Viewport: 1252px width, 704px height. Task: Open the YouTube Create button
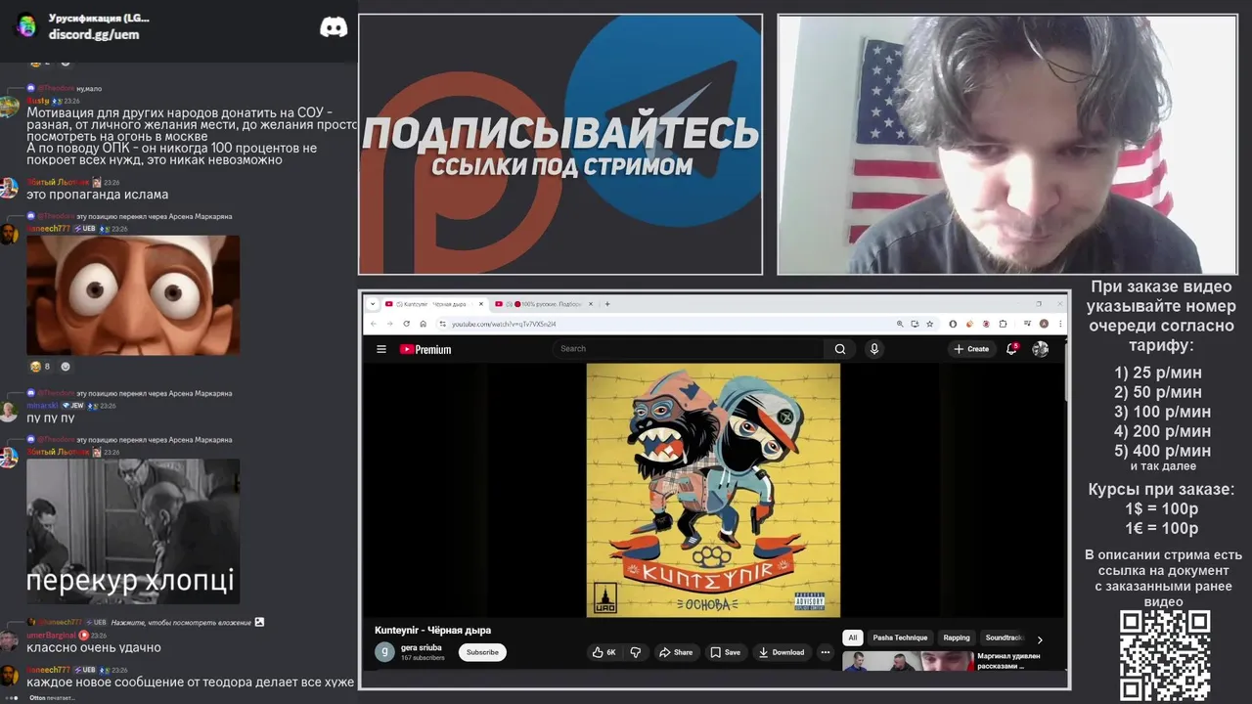coord(972,349)
